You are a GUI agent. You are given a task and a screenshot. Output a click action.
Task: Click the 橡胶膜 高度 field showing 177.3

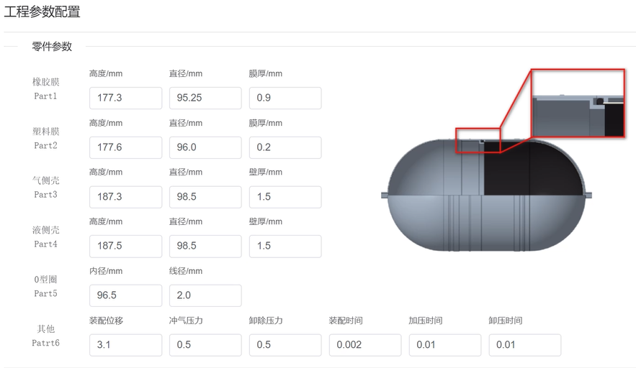point(126,98)
